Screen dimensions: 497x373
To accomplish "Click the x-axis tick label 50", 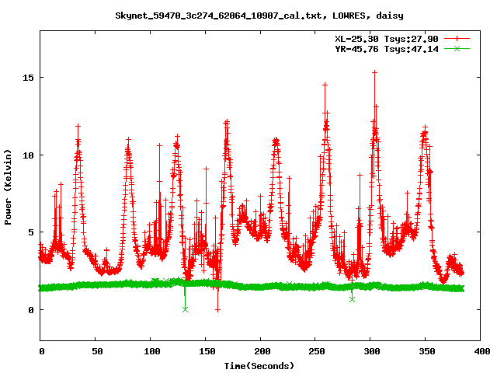I will 97,351.
